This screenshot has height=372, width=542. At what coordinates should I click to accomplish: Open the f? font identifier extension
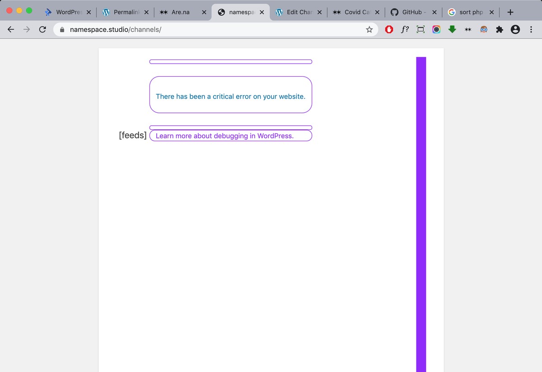[405, 30]
